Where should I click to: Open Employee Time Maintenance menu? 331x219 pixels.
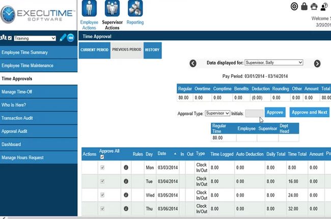(39, 66)
